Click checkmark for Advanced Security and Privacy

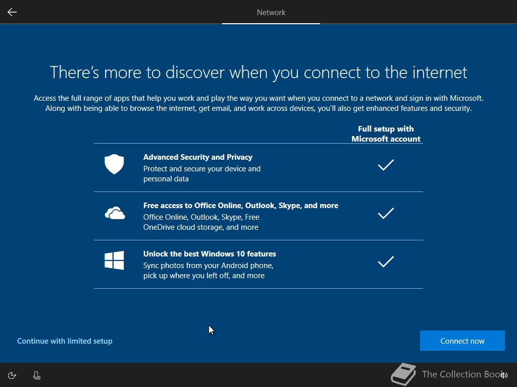click(x=386, y=165)
